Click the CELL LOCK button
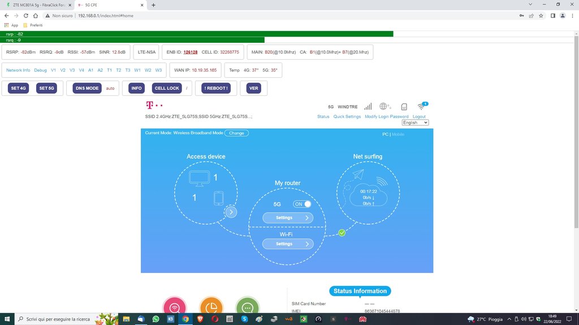This screenshot has width=579, height=325. tap(167, 89)
